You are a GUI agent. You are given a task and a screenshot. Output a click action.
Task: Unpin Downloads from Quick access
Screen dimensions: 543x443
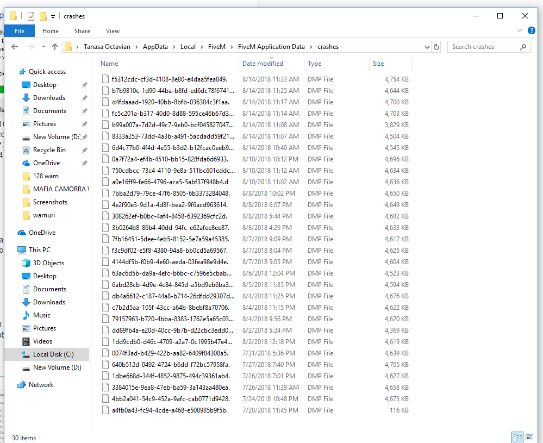point(84,97)
